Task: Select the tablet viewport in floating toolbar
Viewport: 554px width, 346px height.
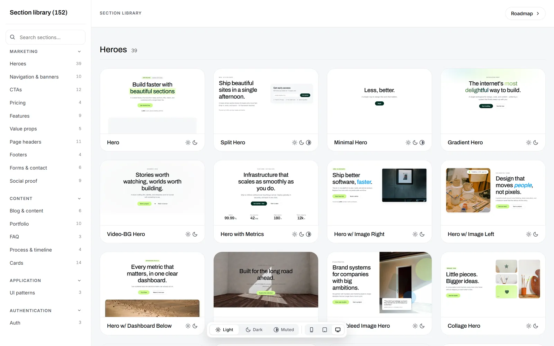Action: coord(325,330)
